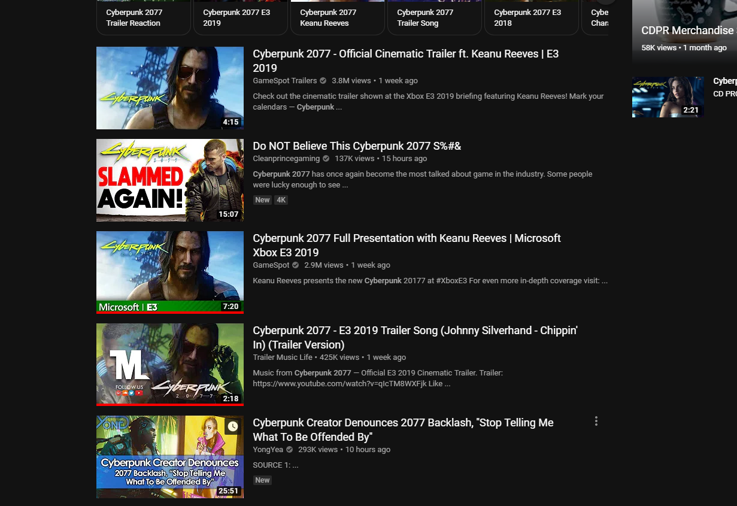Click the YongYea 25:51 thumbnail

click(x=170, y=457)
